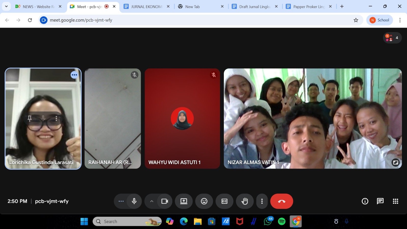Screen dimensions: 407x229
Task: Toggle picture-in-picture on Nizar's tile
Action: click(x=396, y=162)
